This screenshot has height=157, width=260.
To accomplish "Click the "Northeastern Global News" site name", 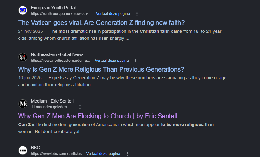I will (57, 54).
